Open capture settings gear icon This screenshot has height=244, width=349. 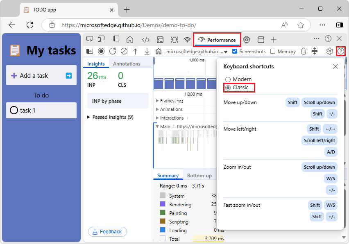[330, 52]
